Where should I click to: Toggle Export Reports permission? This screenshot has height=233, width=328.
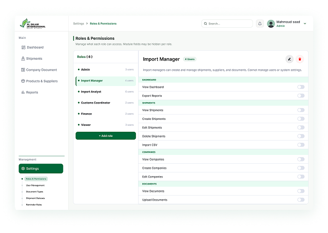coord(301,96)
